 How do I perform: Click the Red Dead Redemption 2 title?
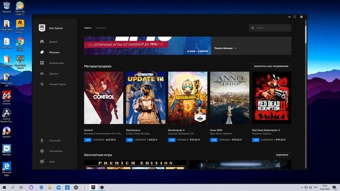tap(266, 130)
